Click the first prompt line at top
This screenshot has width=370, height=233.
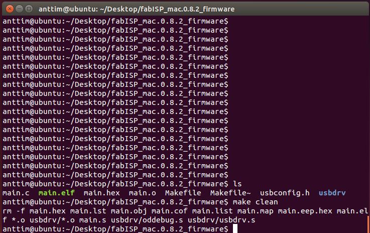pos(115,21)
